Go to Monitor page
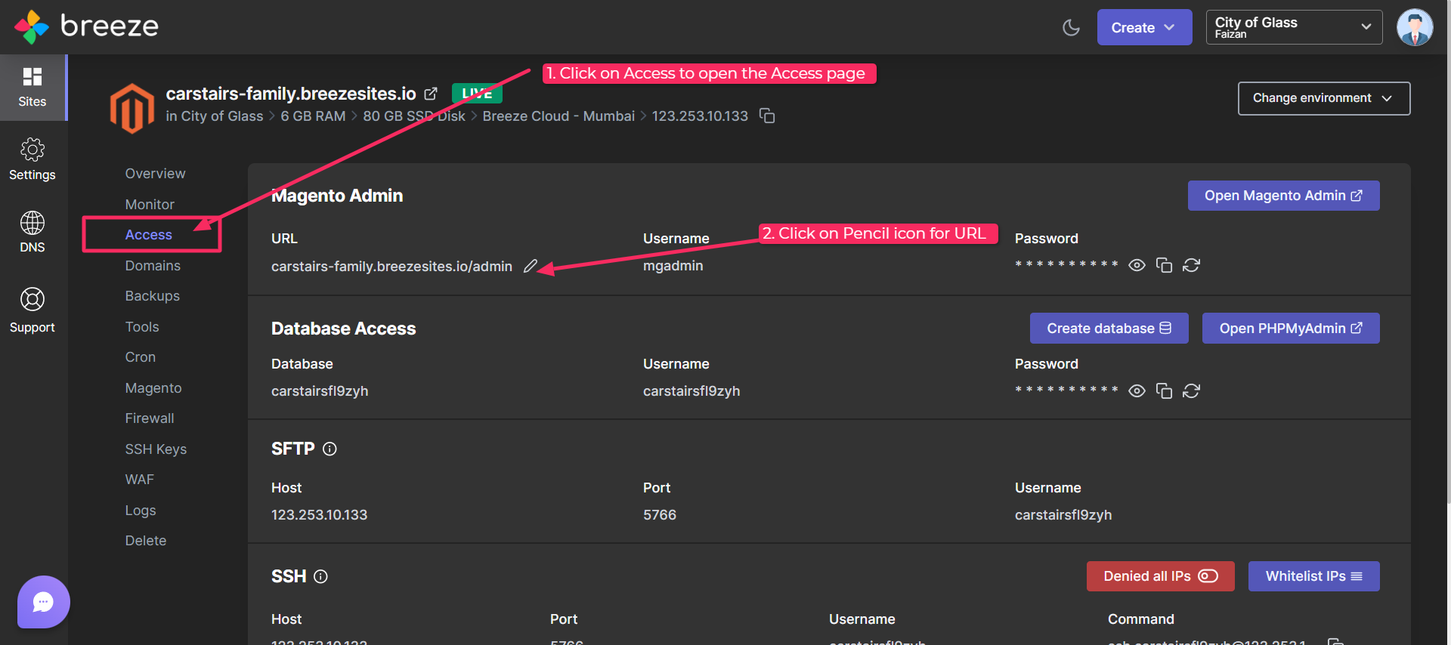1451x645 pixels. click(150, 205)
